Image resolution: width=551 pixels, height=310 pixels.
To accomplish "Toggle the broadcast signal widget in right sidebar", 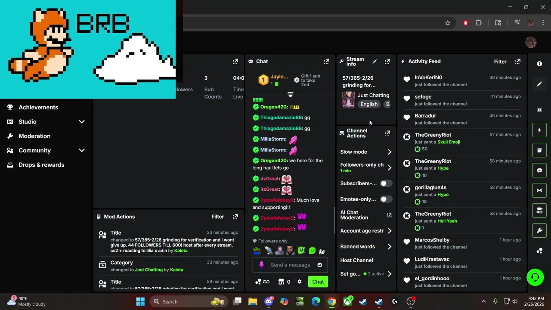I will (539, 190).
